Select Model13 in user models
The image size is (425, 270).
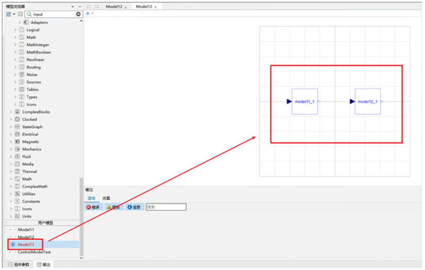click(x=26, y=244)
